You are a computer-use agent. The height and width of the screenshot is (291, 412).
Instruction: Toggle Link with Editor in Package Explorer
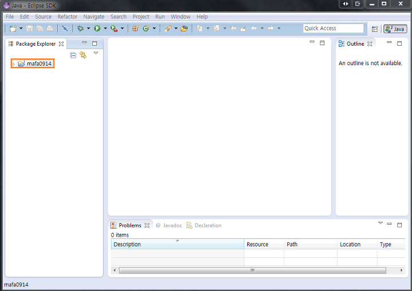[83, 55]
